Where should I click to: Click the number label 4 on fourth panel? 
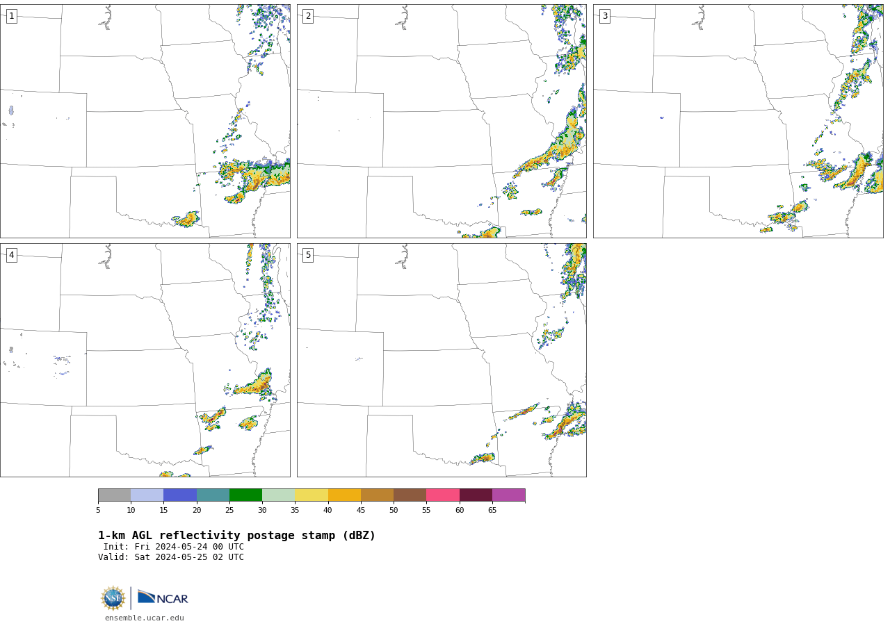tap(11, 255)
